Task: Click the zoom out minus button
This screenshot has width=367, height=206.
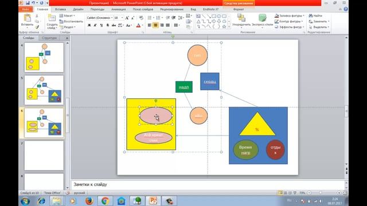Action: pos(309,193)
